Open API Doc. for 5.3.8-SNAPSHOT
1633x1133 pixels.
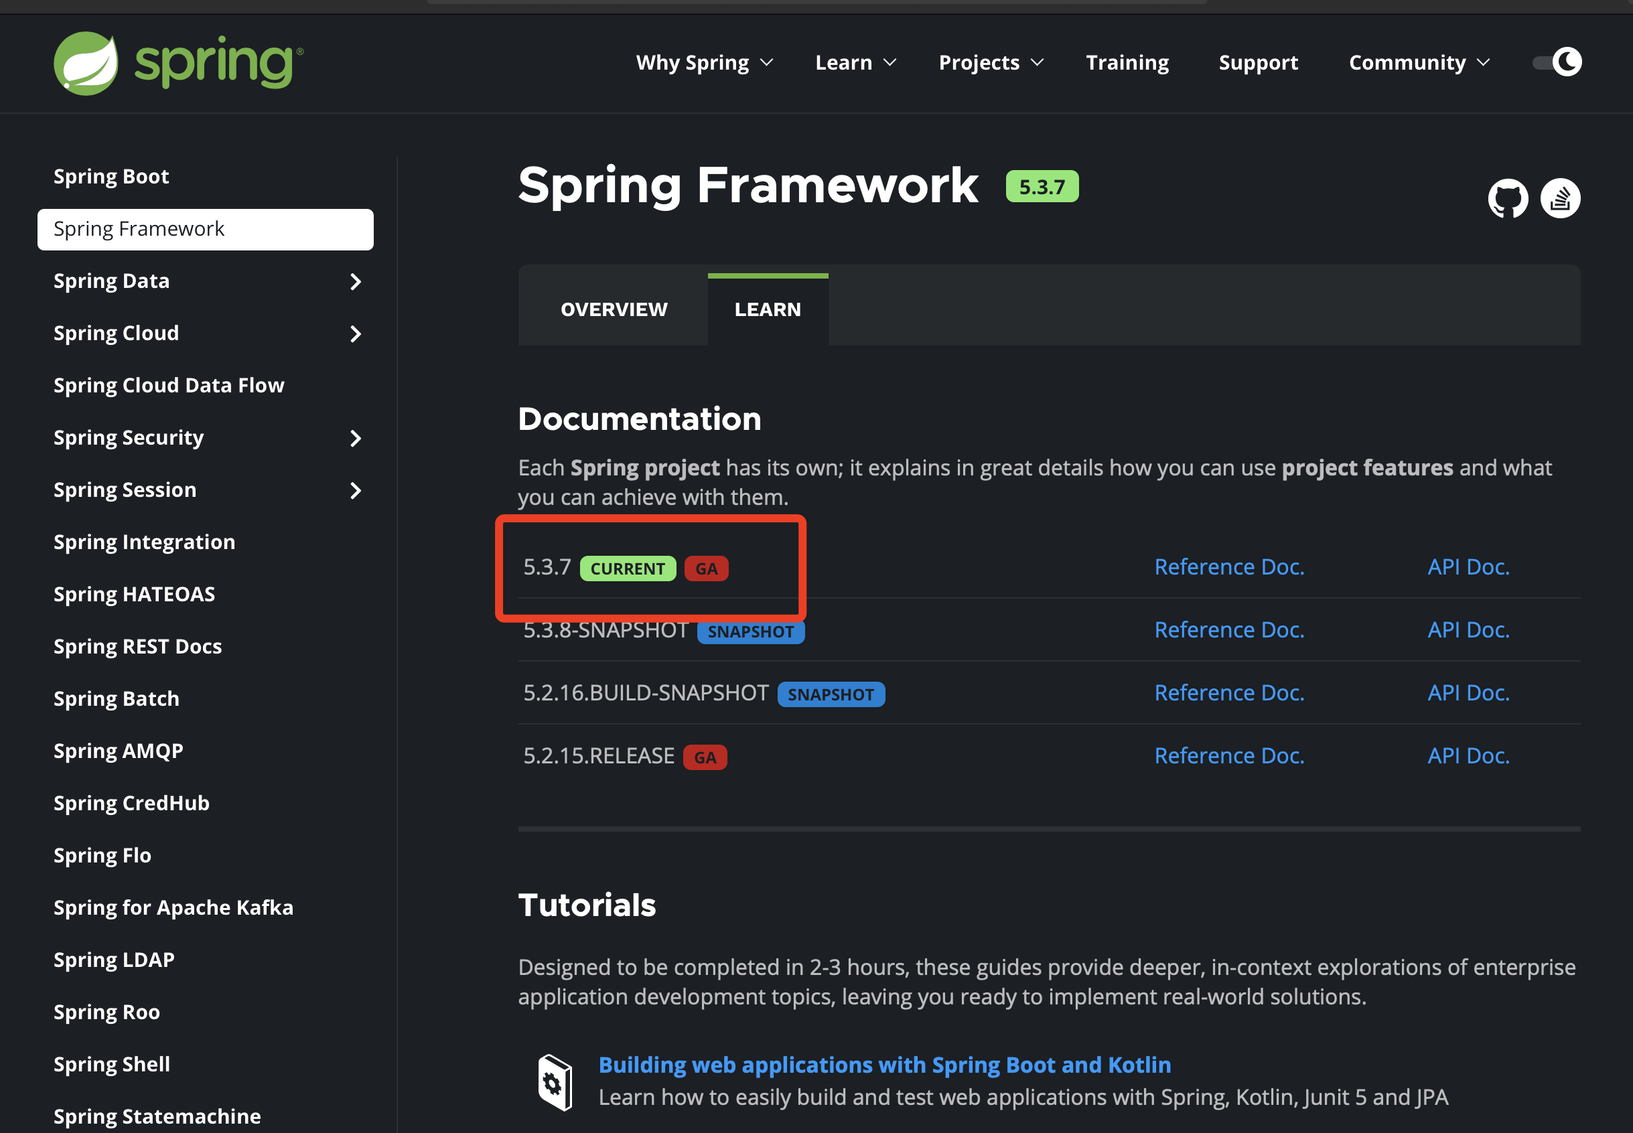tap(1468, 629)
